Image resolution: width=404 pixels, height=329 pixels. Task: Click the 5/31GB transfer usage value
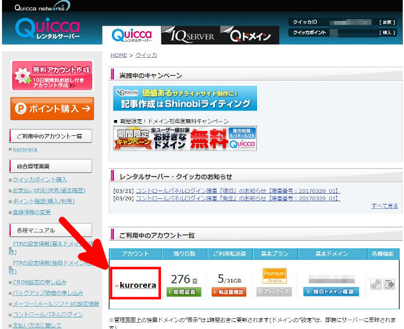coord(229,279)
